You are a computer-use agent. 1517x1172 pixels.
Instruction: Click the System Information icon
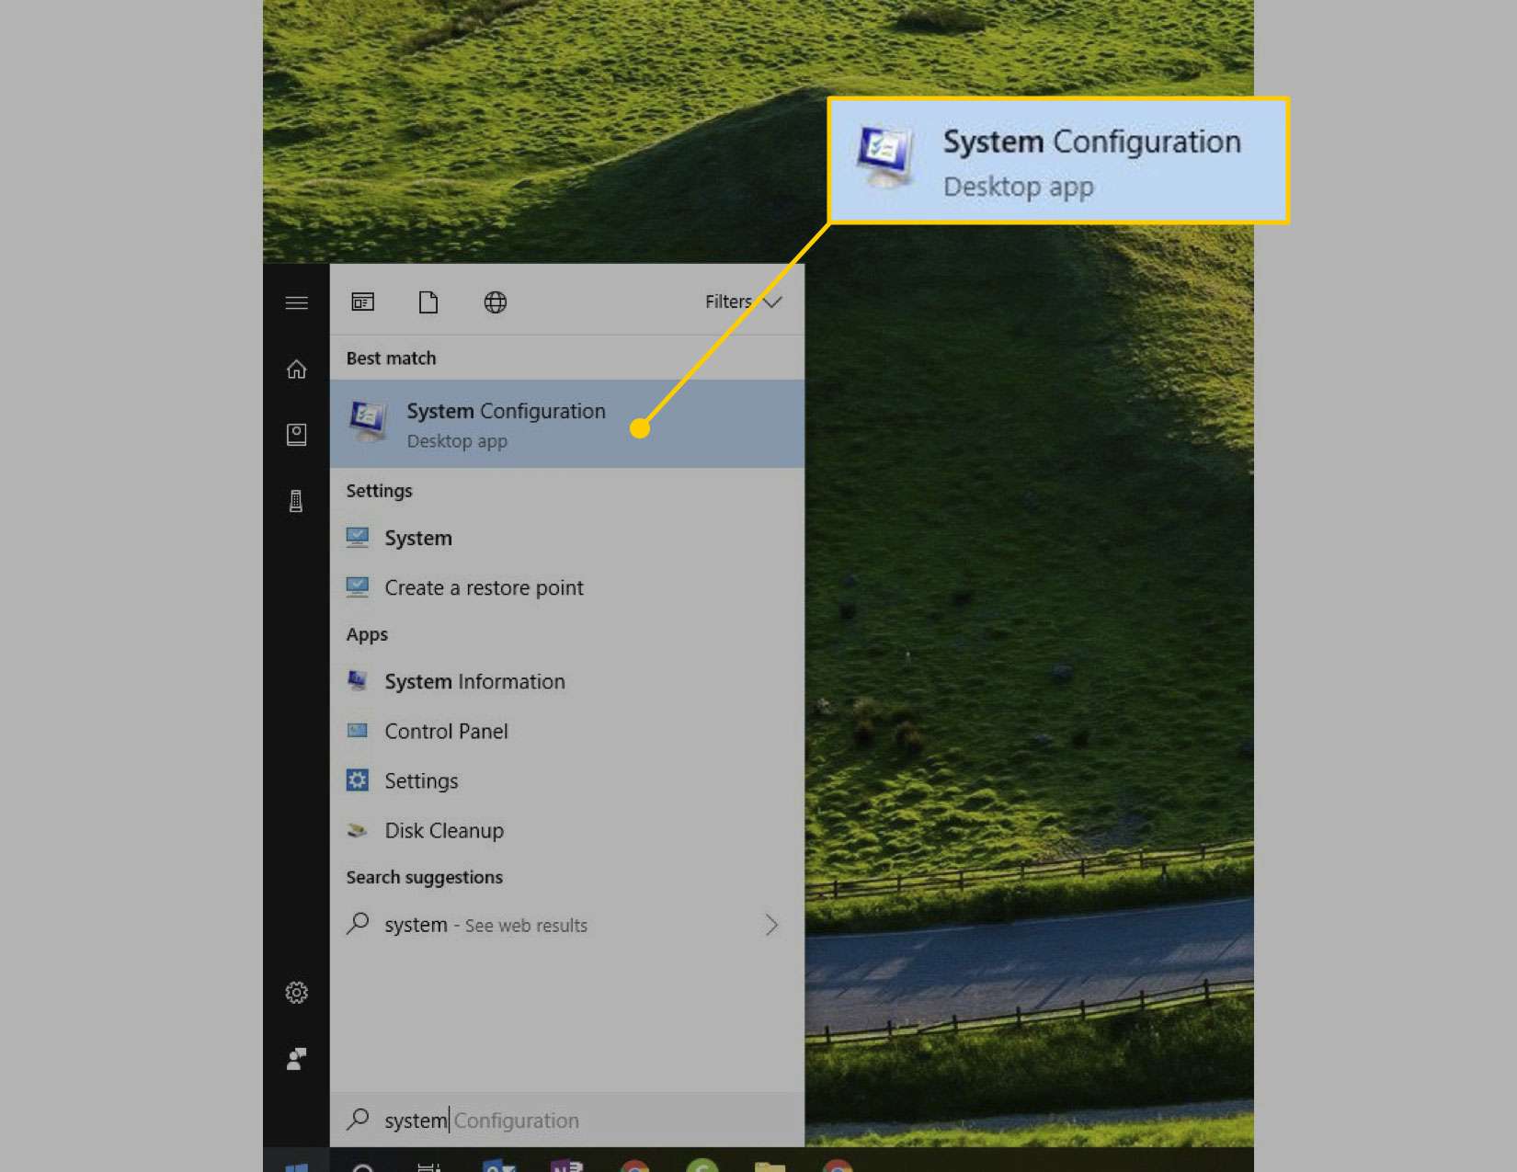tap(358, 680)
